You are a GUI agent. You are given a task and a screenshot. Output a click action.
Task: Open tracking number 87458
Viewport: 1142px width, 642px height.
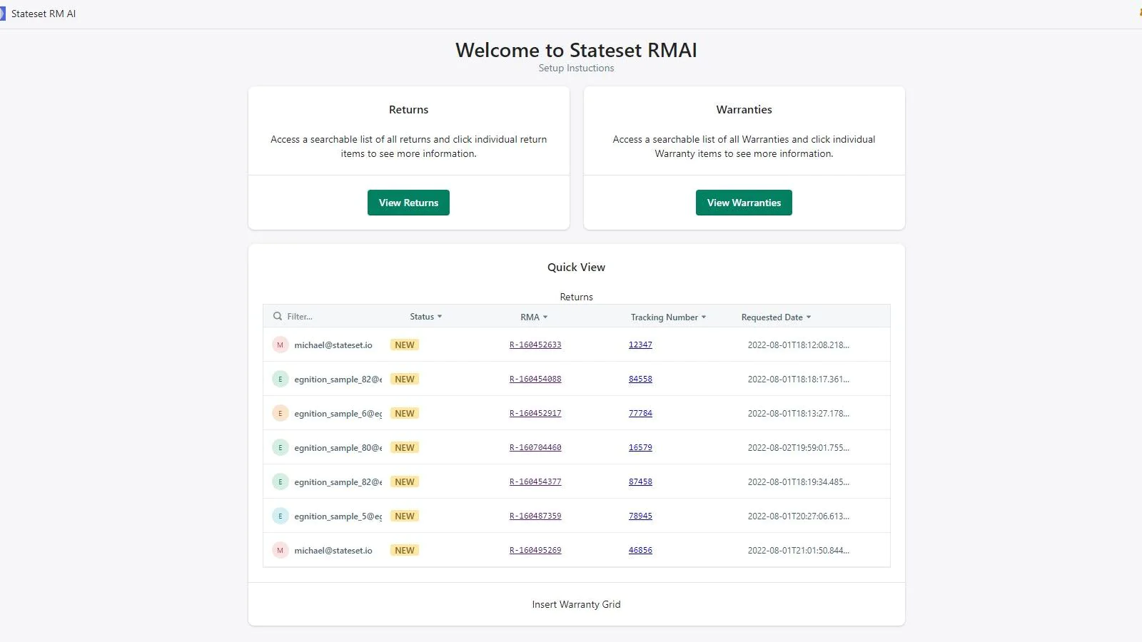(640, 481)
